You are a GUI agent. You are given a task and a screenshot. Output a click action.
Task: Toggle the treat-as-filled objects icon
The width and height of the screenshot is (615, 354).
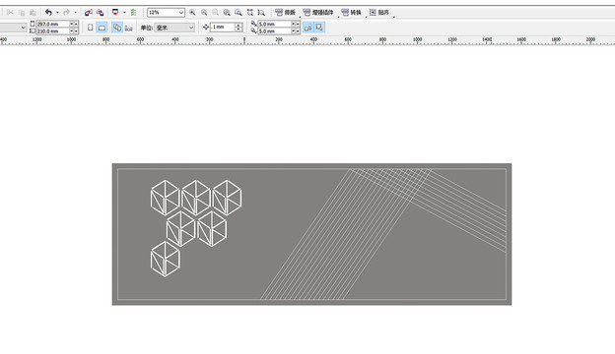click(x=308, y=28)
